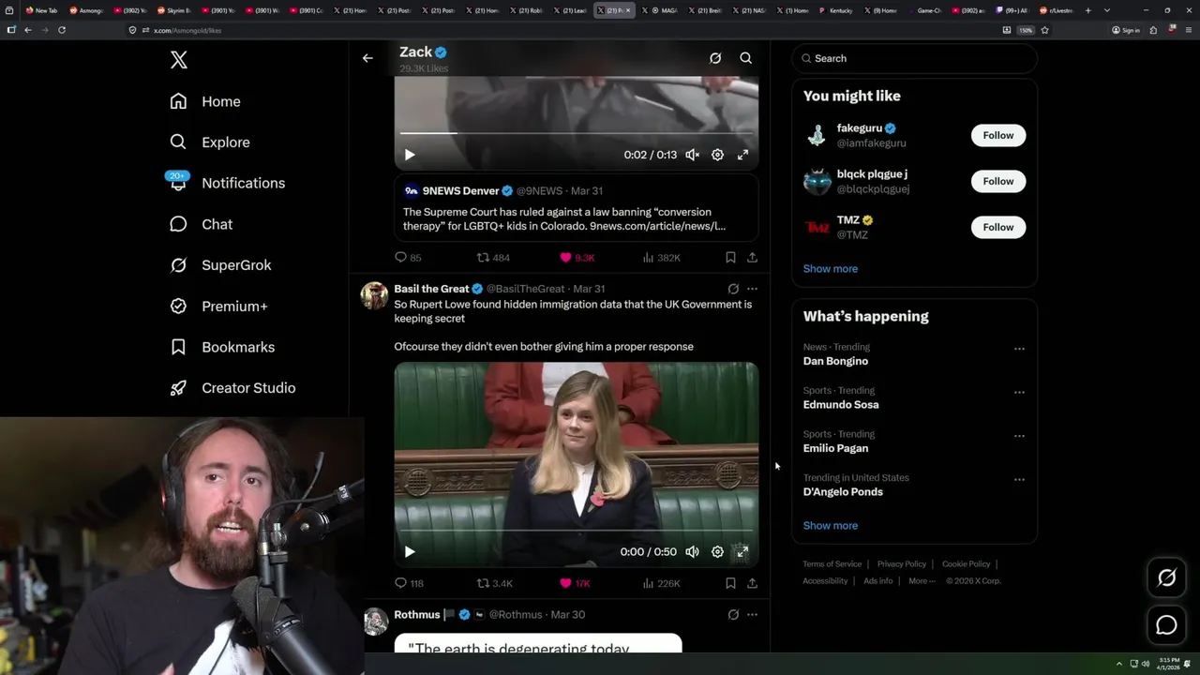1200x675 pixels.
Task: Reply to post with 118 replies
Action: (409, 583)
